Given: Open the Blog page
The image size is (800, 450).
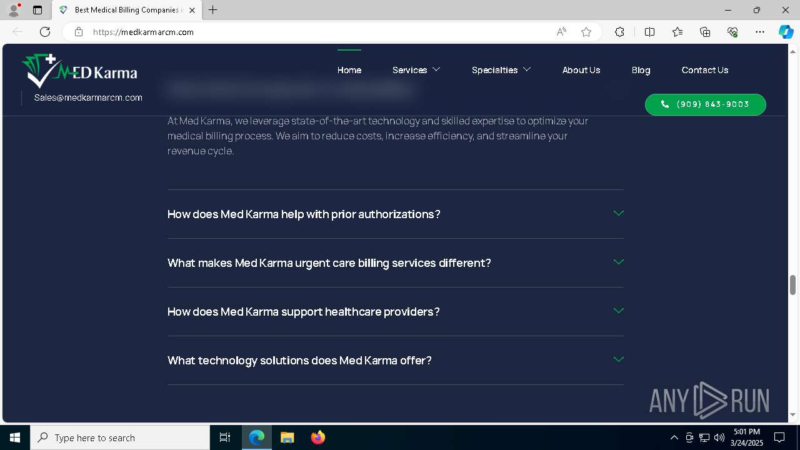Looking at the screenshot, I should [641, 70].
